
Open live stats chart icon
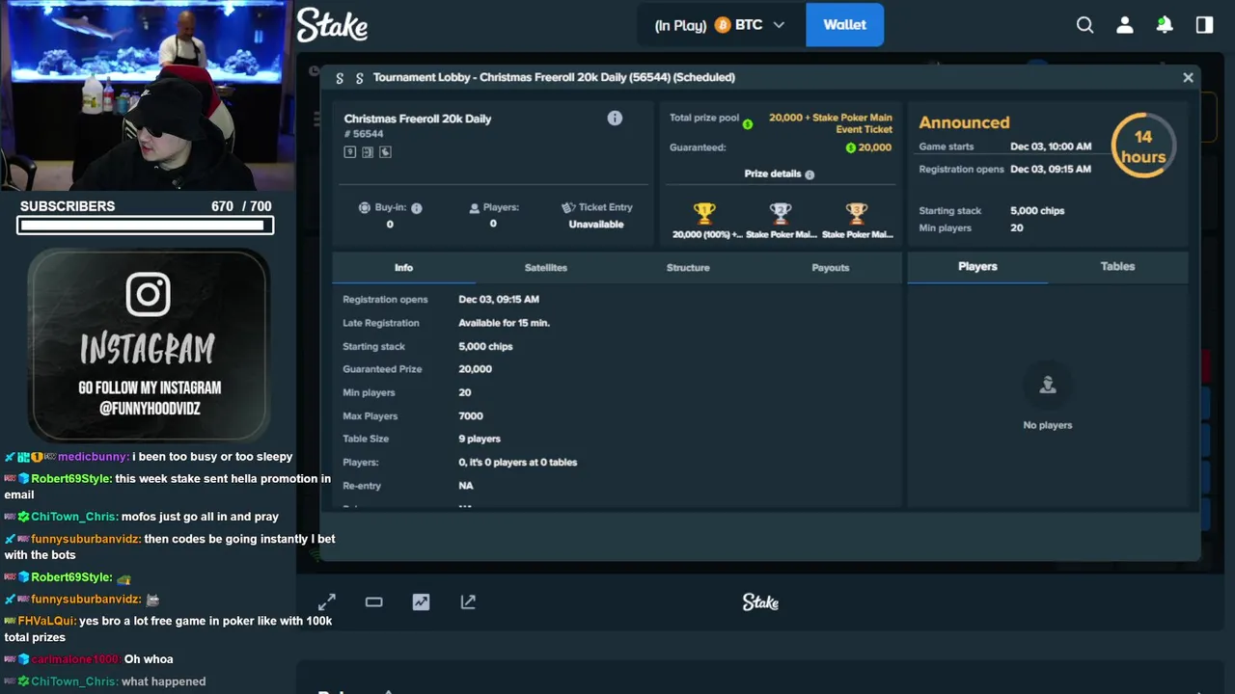coord(421,601)
